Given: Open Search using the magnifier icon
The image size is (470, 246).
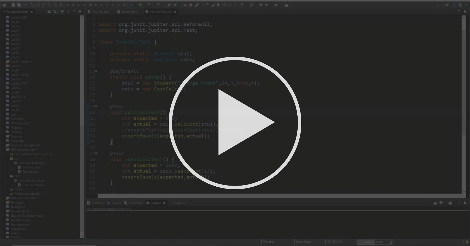Looking at the screenshot, I should (x=438, y=5).
